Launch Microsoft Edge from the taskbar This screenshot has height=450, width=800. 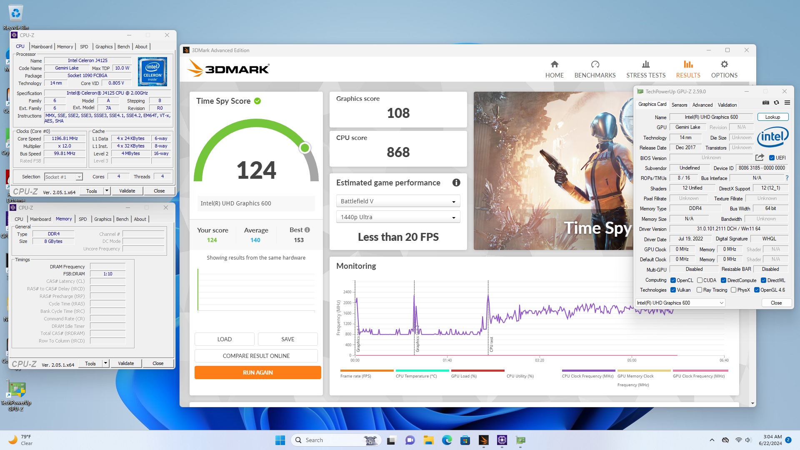pyautogui.click(x=447, y=440)
